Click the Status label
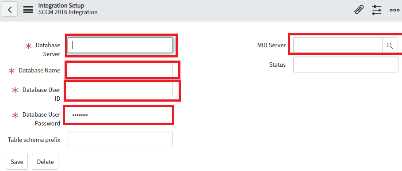Viewport: 402px width, 171px height. (277, 65)
